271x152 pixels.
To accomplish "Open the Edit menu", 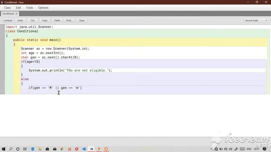I will [18, 8].
